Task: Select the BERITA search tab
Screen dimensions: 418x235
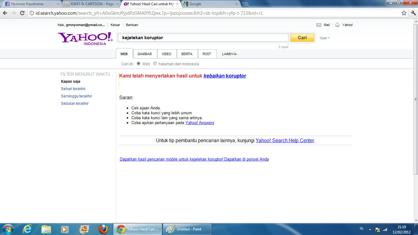Action: point(187,54)
